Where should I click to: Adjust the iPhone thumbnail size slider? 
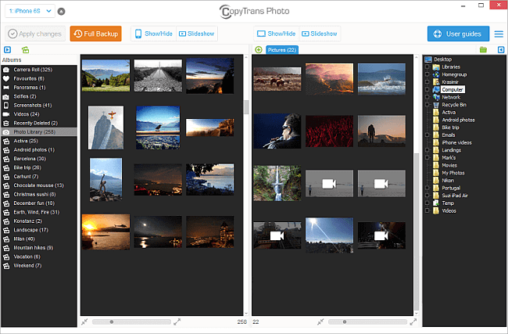[112, 321]
